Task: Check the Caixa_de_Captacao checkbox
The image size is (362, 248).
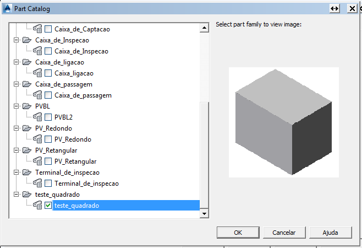Action: pos(48,29)
